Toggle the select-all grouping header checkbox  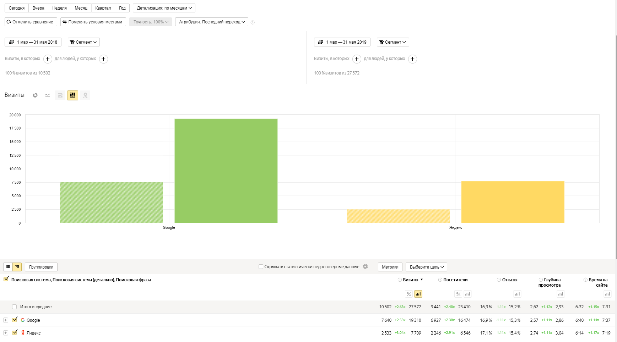point(6,279)
